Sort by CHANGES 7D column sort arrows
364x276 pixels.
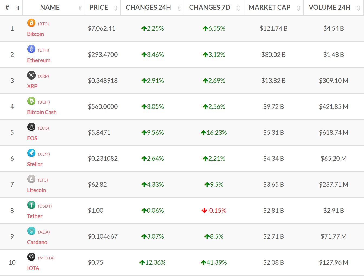point(238,8)
